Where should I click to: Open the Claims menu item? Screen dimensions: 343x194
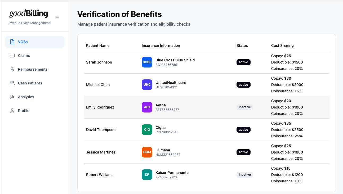[24, 56]
